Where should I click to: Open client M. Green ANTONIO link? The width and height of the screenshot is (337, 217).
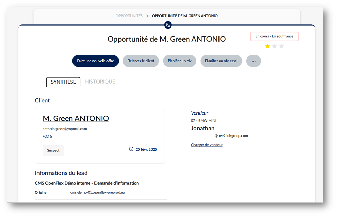(x=76, y=118)
